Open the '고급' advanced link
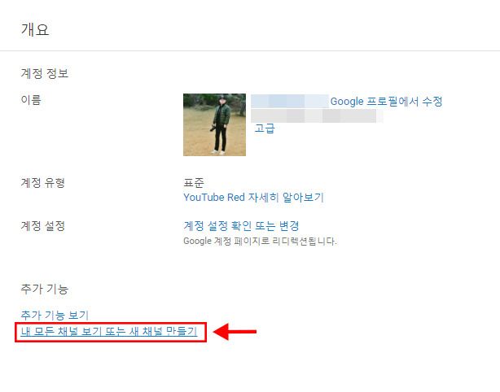Screen dimensions: 500x392 click(x=265, y=128)
